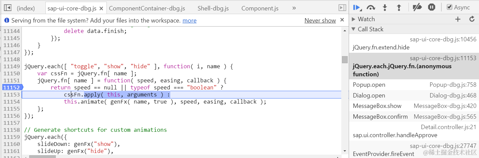Select the MessageBox.confirm call stack frame
The width and height of the screenshot is (479, 158).
414,117
